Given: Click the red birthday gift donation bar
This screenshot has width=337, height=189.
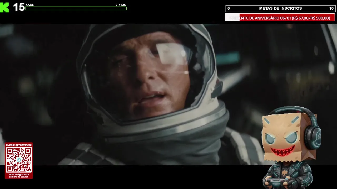Looking at the screenshot, I should 280,18.
